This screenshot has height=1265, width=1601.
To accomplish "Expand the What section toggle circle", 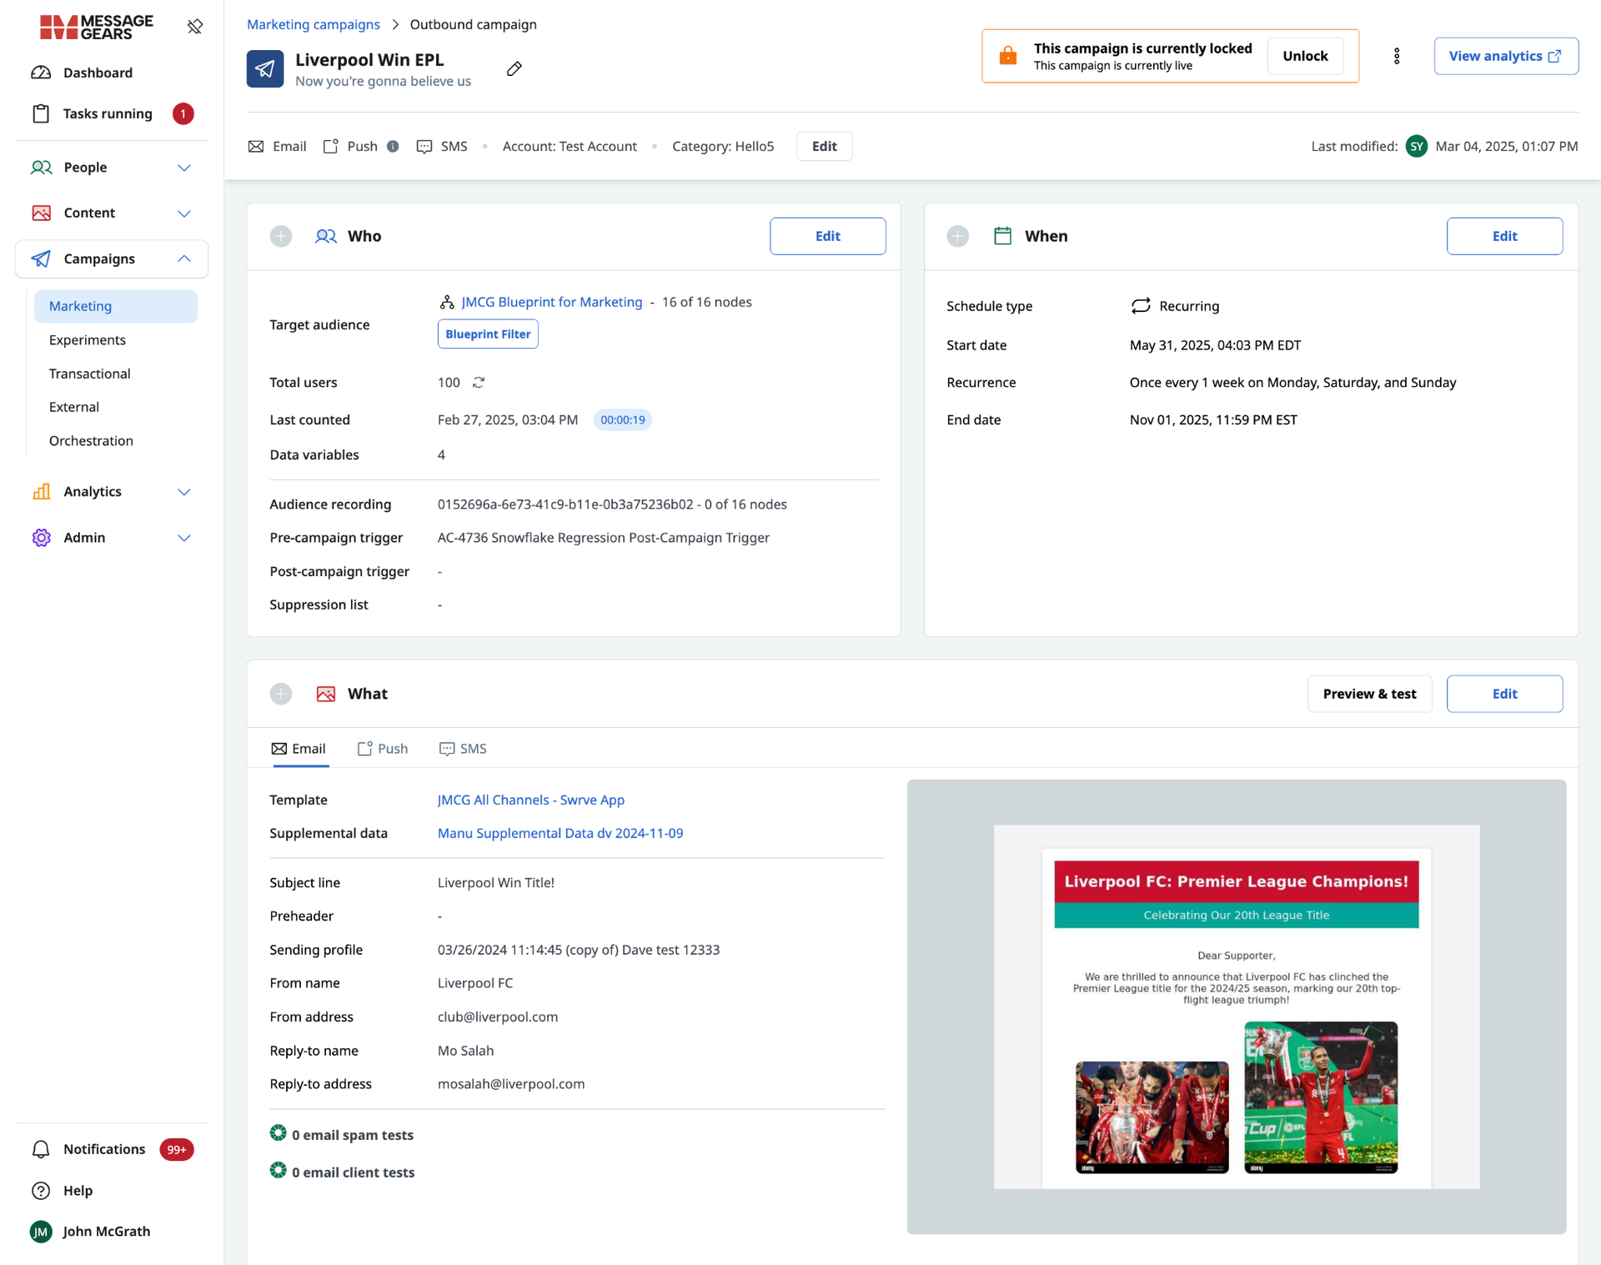I will pyautogui.click(x=281, y=694).
